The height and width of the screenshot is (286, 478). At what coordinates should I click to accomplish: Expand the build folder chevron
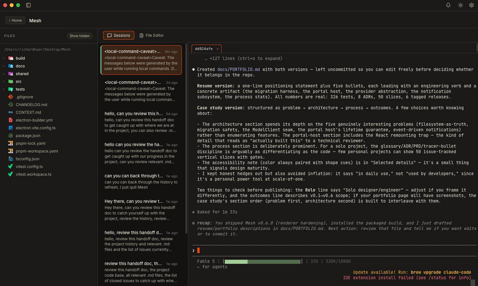point(4,58)
